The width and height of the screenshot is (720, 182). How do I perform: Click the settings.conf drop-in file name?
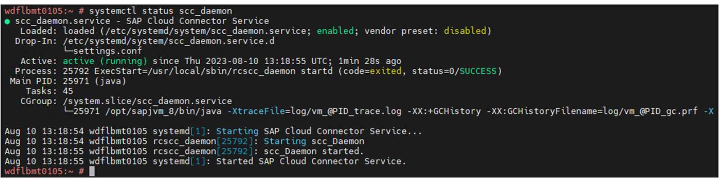pos(108,51)
